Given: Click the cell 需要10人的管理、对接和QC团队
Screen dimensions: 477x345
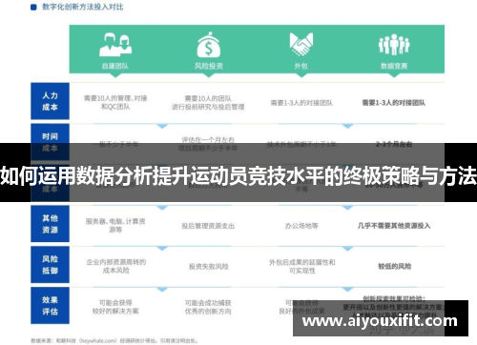Looking at the screenshot, I should coord(115,102).
